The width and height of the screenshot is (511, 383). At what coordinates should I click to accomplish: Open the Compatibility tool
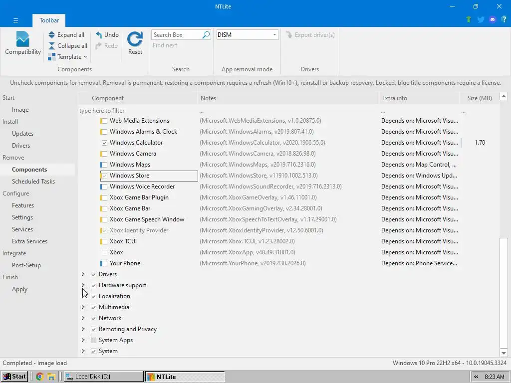(x=23, y=43)
